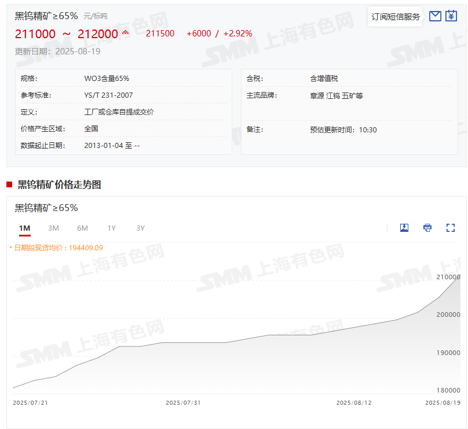Screen dimensions: 468x429
Task: Click the red price-up arrow indicator
Action: [125, 33]
